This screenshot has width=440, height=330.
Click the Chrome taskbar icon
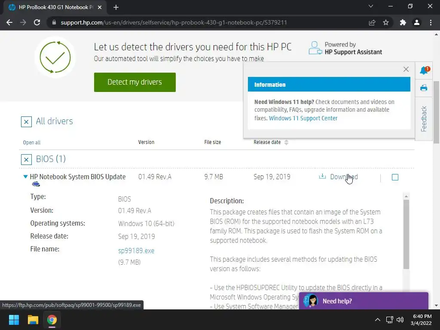coord(52,320)
